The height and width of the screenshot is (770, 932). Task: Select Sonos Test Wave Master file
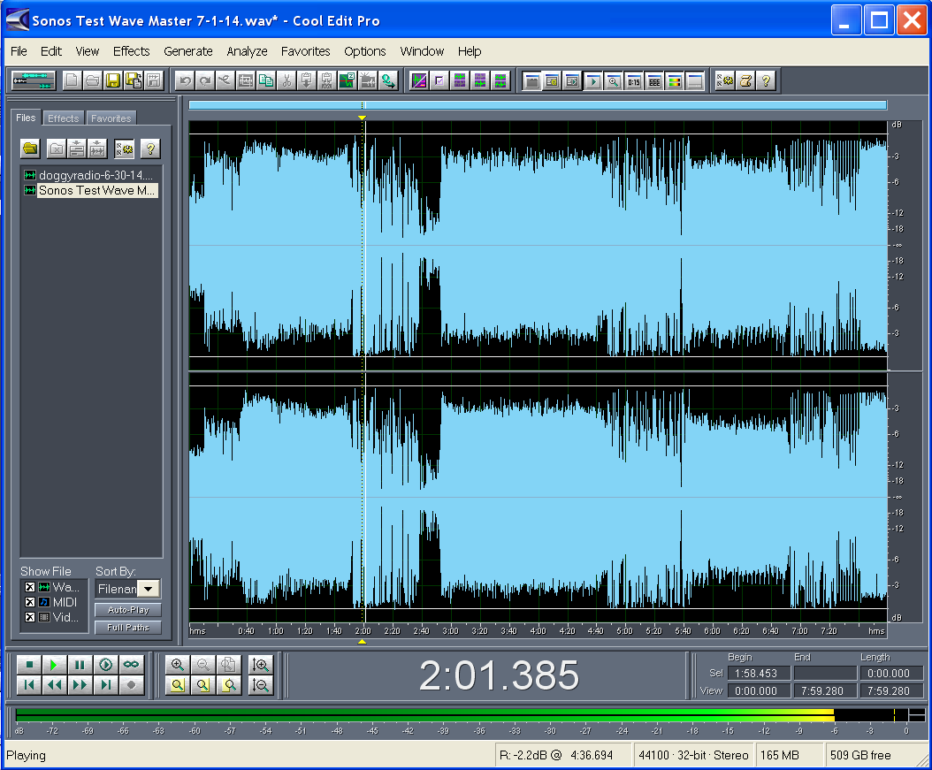coord(90,191)
